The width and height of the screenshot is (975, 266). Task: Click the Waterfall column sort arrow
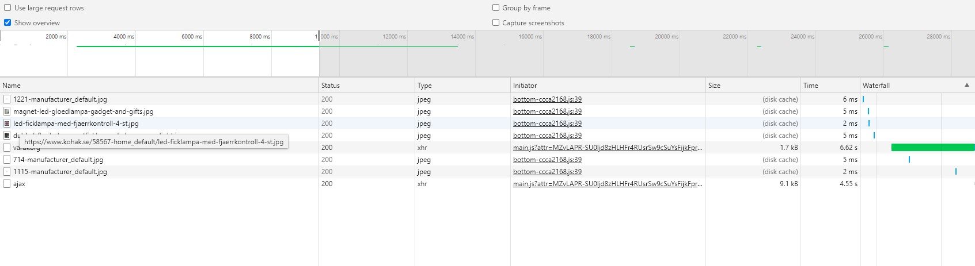pyautogui.click(x=966, y=85)
